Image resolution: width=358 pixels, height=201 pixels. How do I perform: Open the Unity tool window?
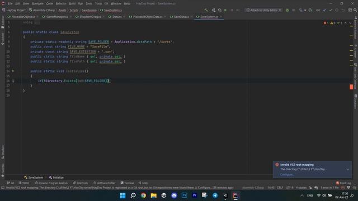coord(143,183)
